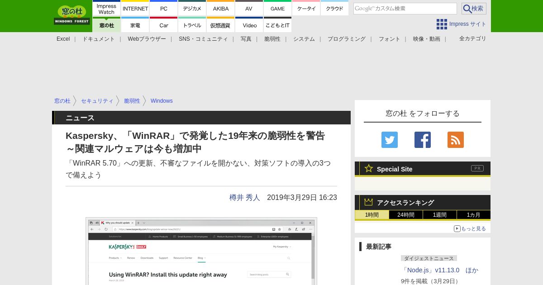Screen dimensions: 543x285
Task: Open the トラベル Watch tab
Action: (192, 25)
